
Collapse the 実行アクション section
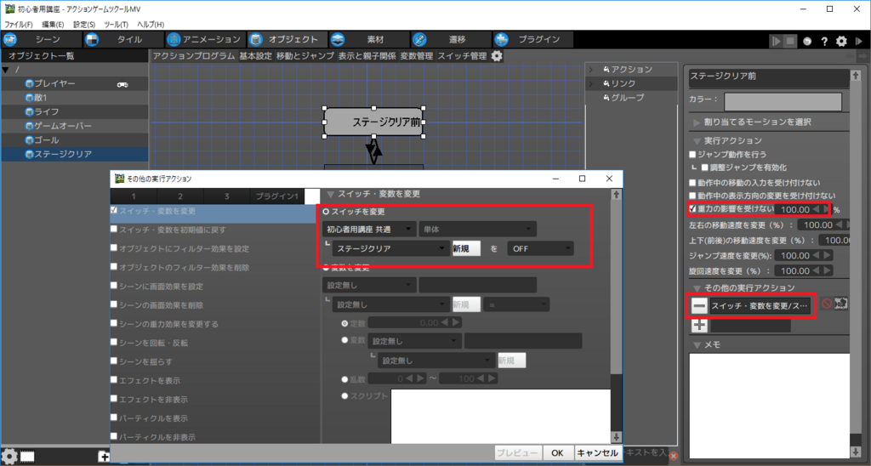click(697, 141)
